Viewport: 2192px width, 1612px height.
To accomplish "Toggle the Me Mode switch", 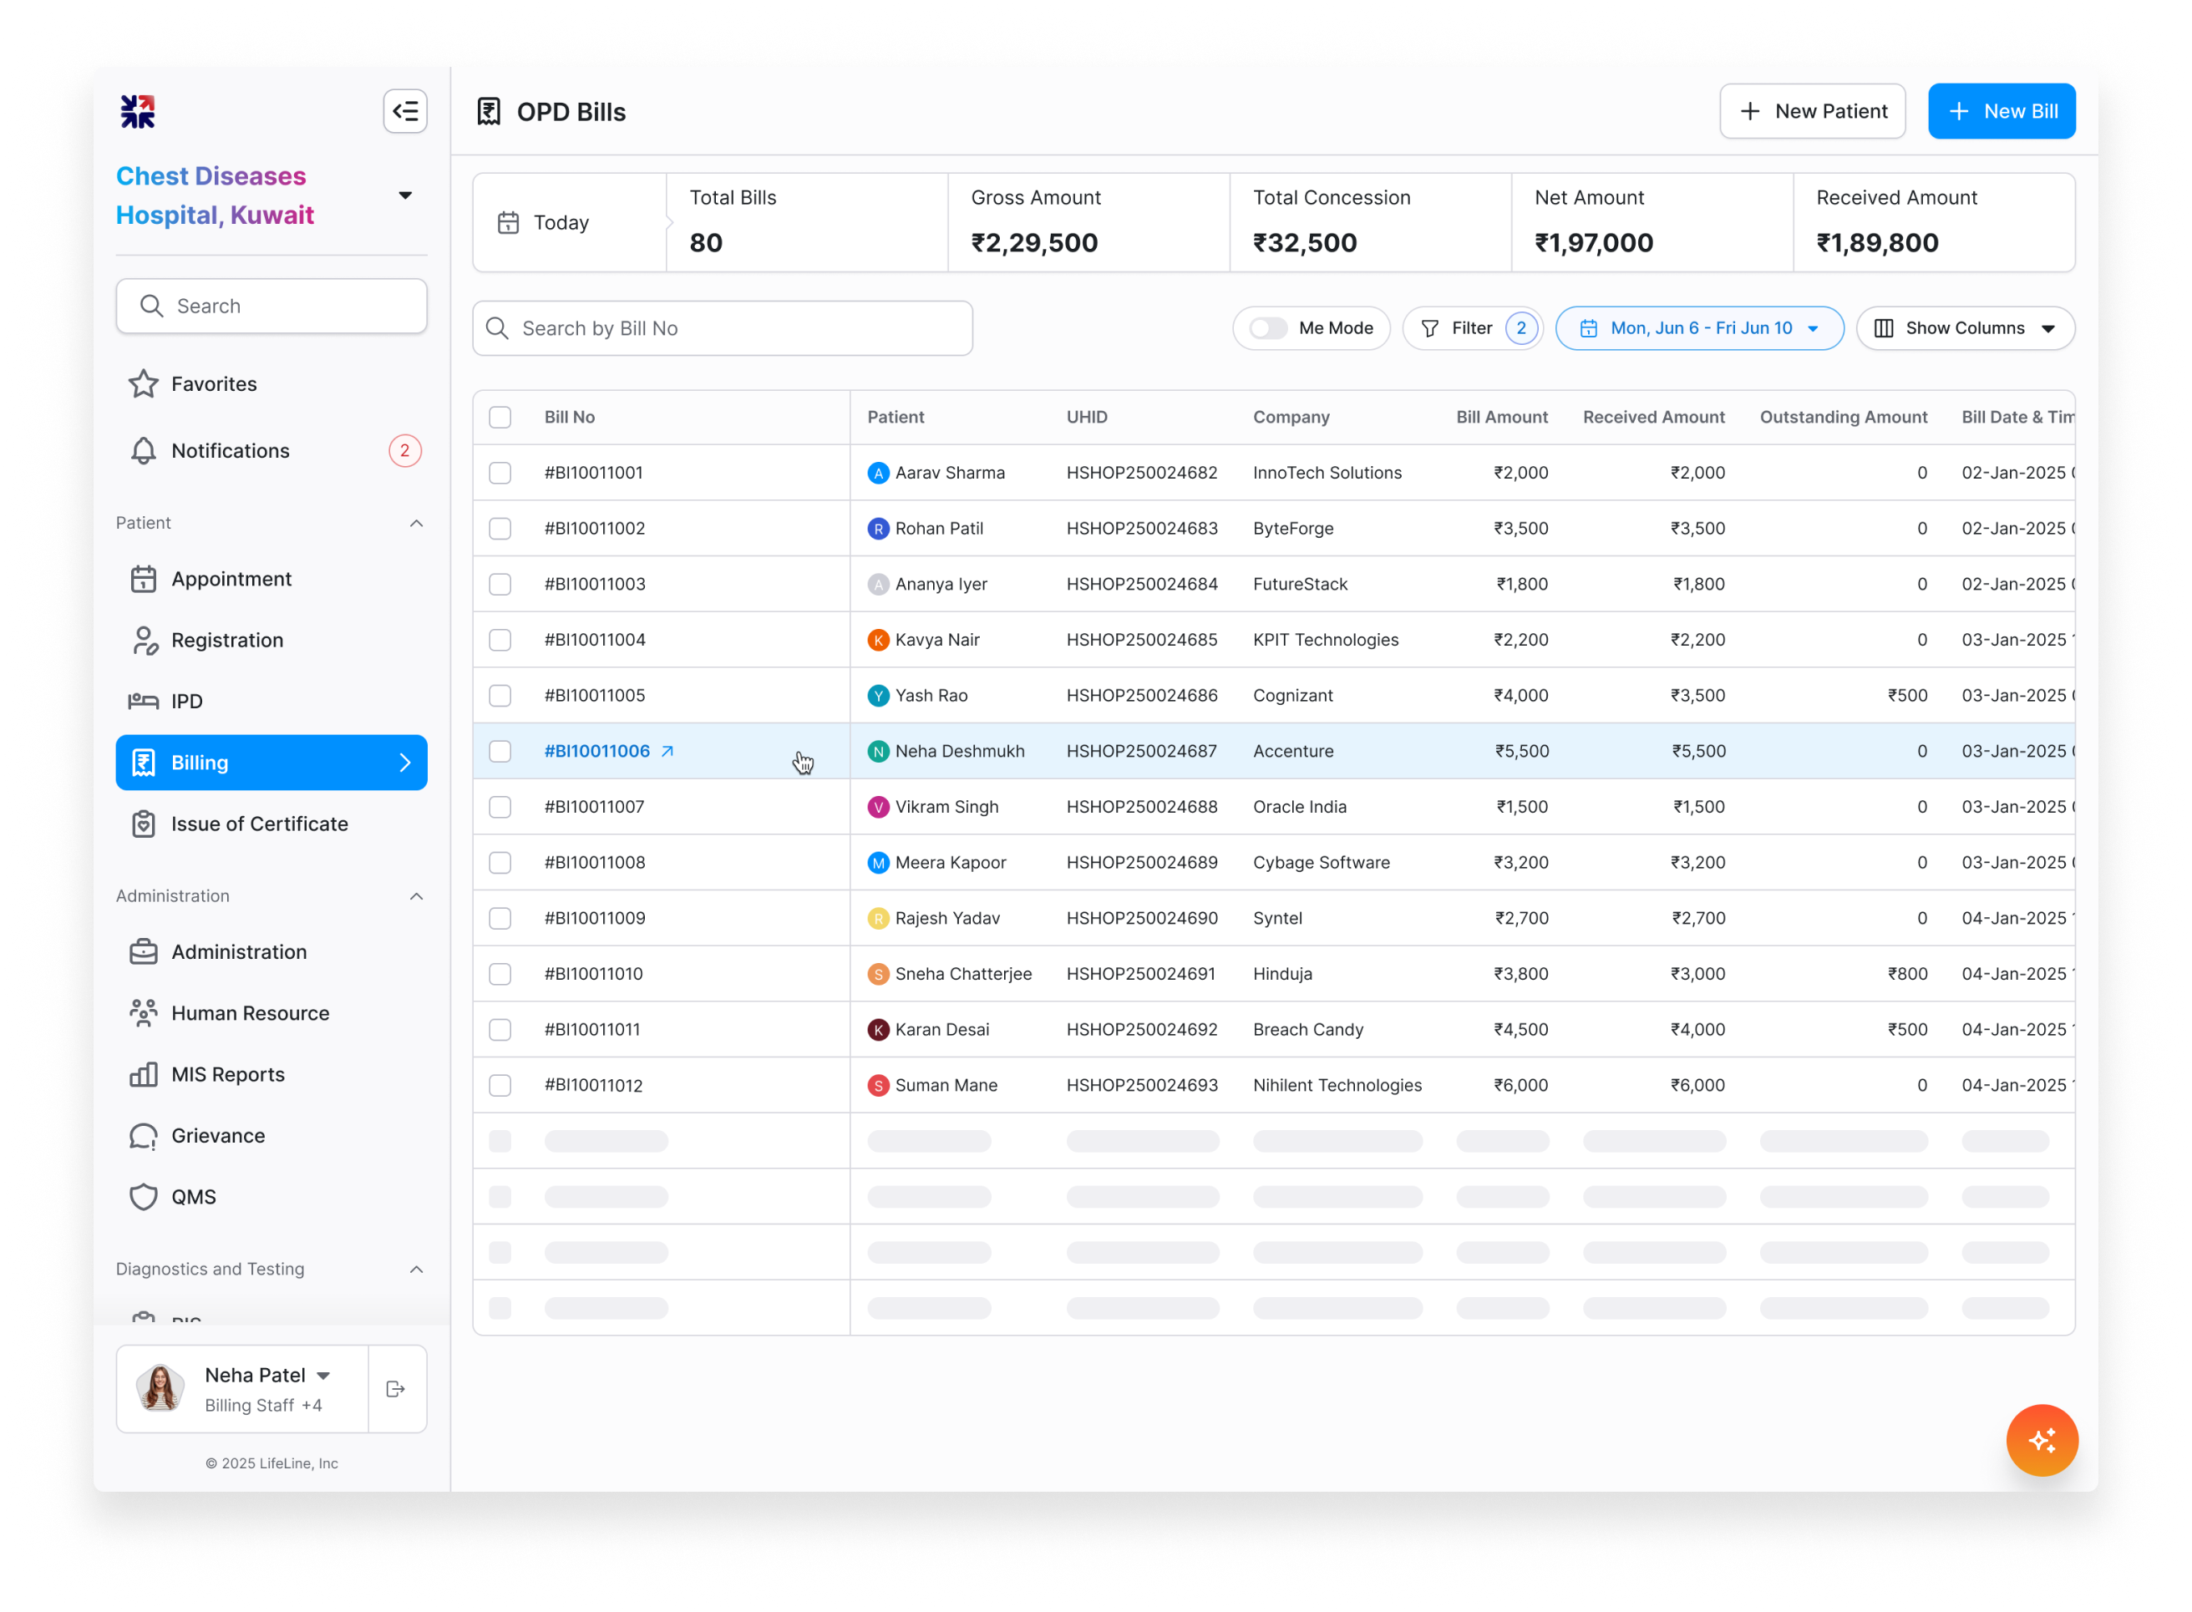I will tap(1269, 328).
